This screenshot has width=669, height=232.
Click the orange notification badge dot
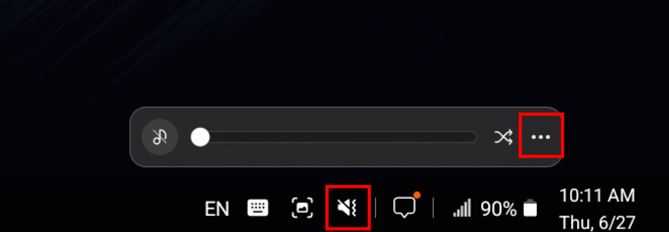pyautogui.click(x=417, y=195)
